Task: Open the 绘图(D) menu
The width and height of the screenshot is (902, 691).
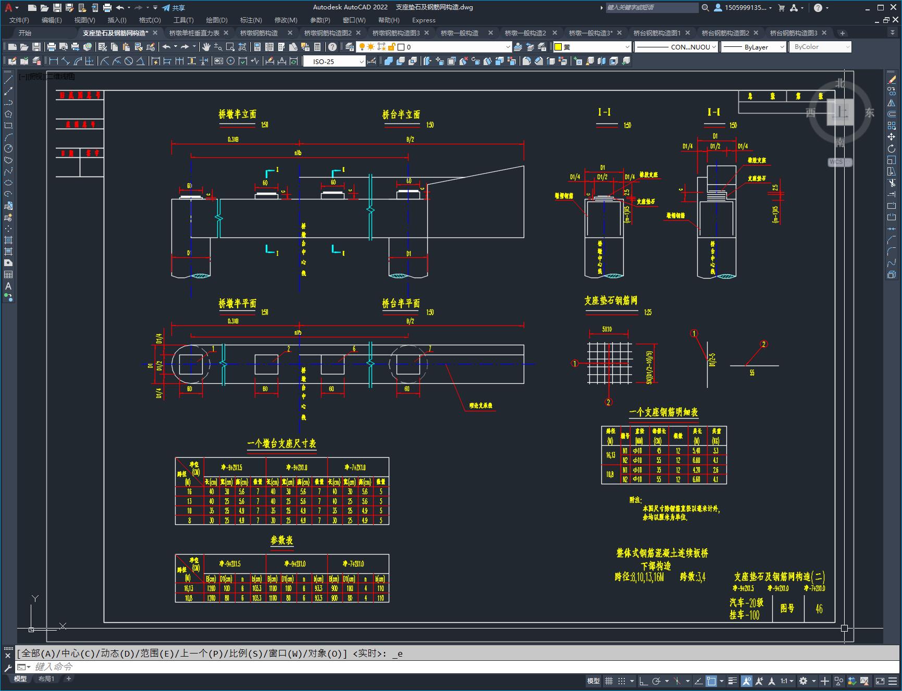Action: [217, 20]
